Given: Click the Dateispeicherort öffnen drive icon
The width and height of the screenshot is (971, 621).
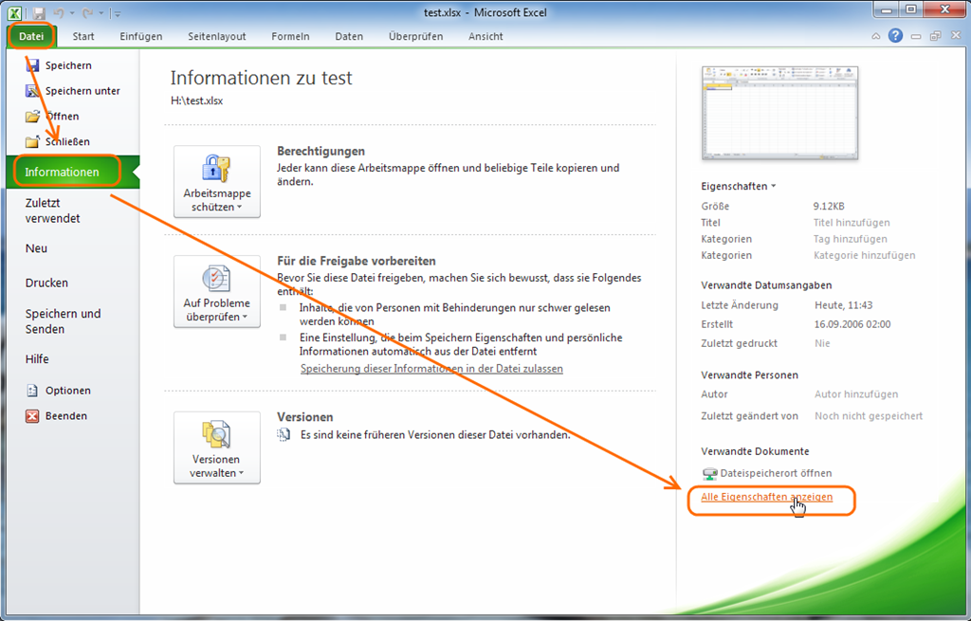Looking at the screenshot, I should point(710,473).
